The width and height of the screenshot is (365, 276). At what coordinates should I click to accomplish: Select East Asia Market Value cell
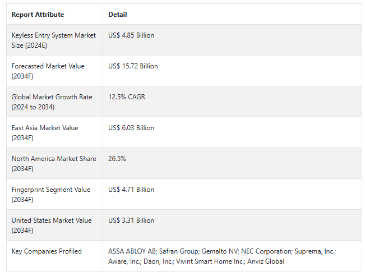[54, 132]
